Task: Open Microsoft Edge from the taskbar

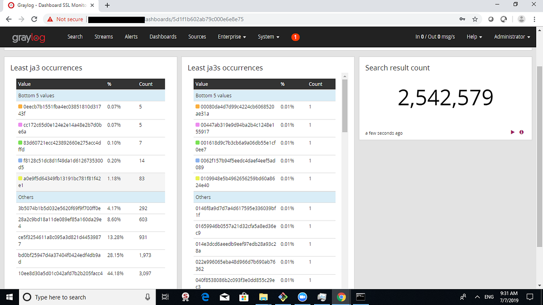Action: pos(205,297)
